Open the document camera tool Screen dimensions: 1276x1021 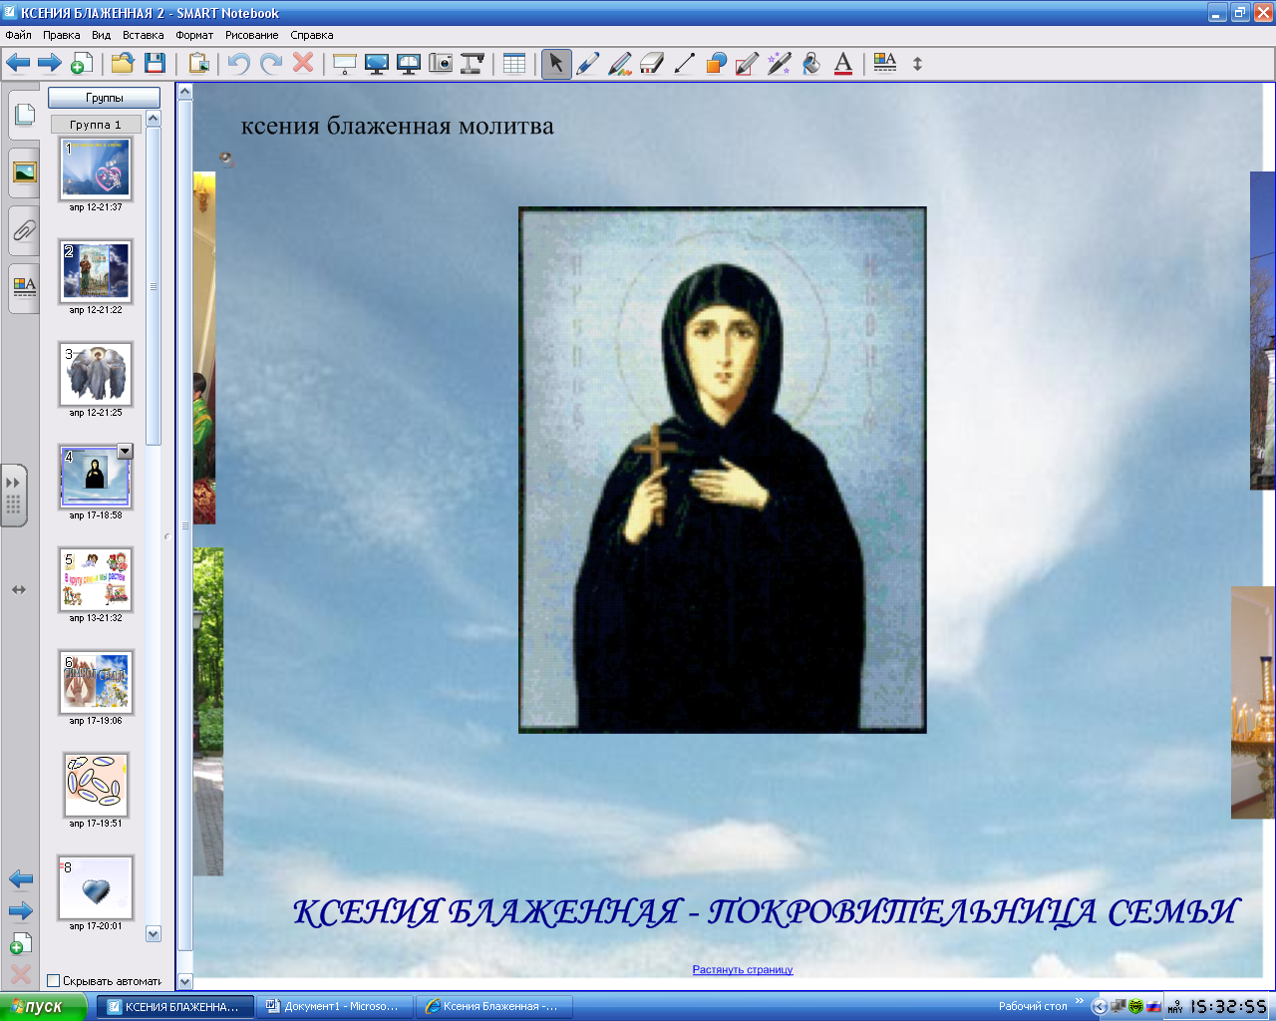pos(473,64)
